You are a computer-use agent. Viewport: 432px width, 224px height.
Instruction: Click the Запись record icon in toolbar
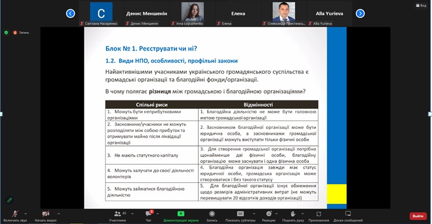click(x=212, y=214)
